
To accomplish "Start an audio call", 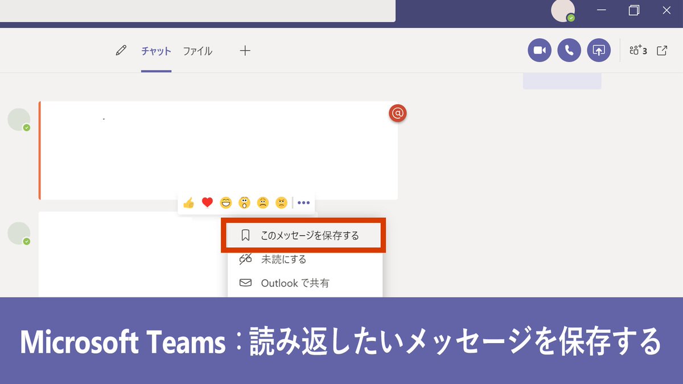I will click(x=569, y=51).
